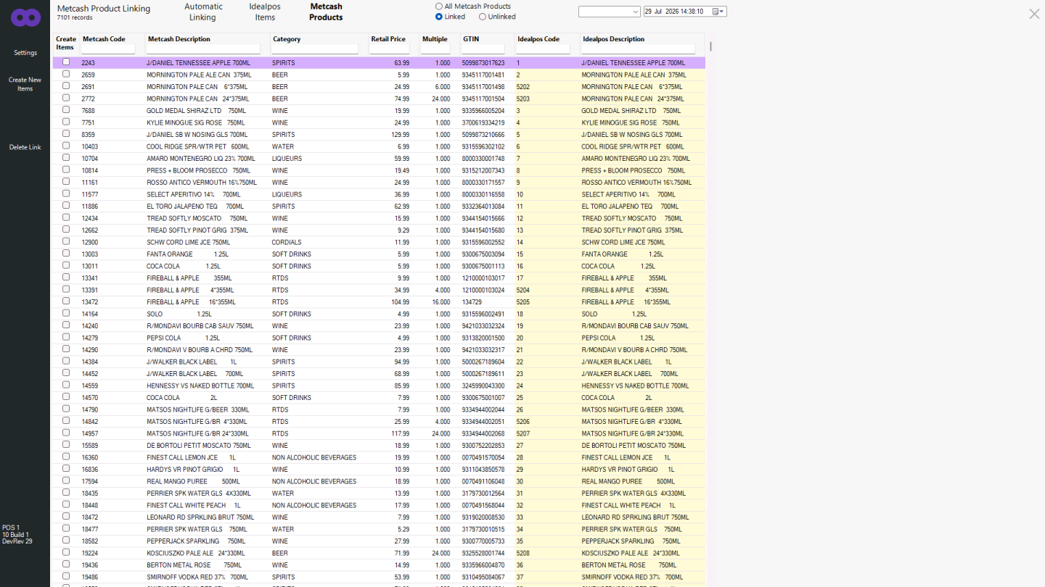Viewport: 1045px width, 587px height.
Task: Click GTIN cell 9345117001481
Action: (x=483, y=75)
